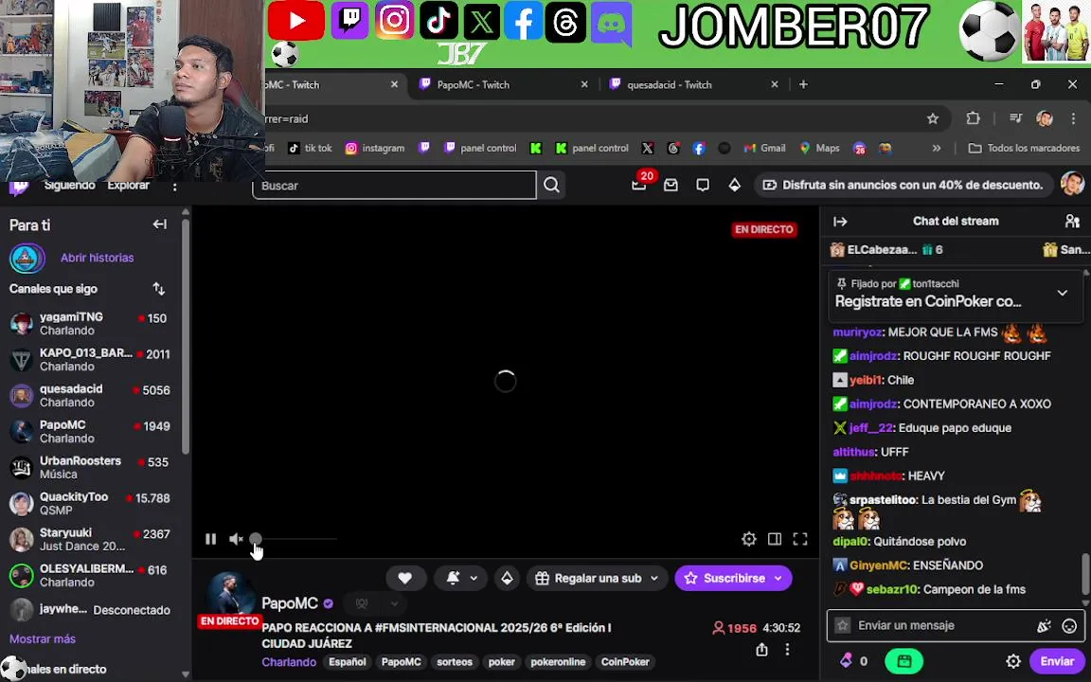Open the Chrome three-dot menu
Viewport: 1091px width, 682px height.
pyautogui.click(x=1074, y=118)
